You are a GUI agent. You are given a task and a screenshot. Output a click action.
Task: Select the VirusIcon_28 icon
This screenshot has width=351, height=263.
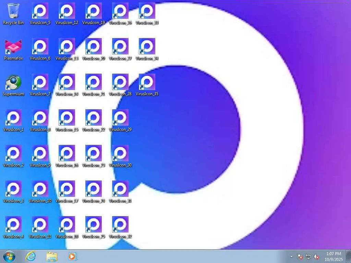pyautogui.click(x=120, y=85)
